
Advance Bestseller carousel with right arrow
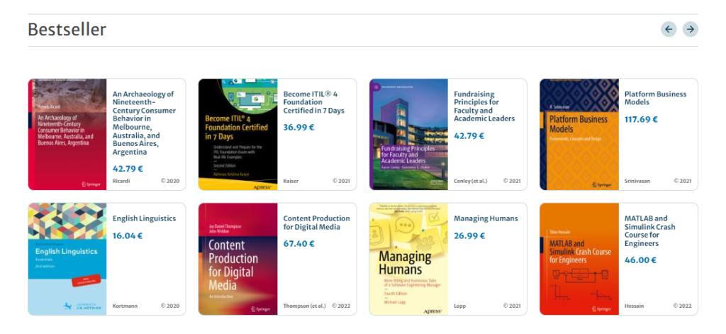[x=691, y=29]
